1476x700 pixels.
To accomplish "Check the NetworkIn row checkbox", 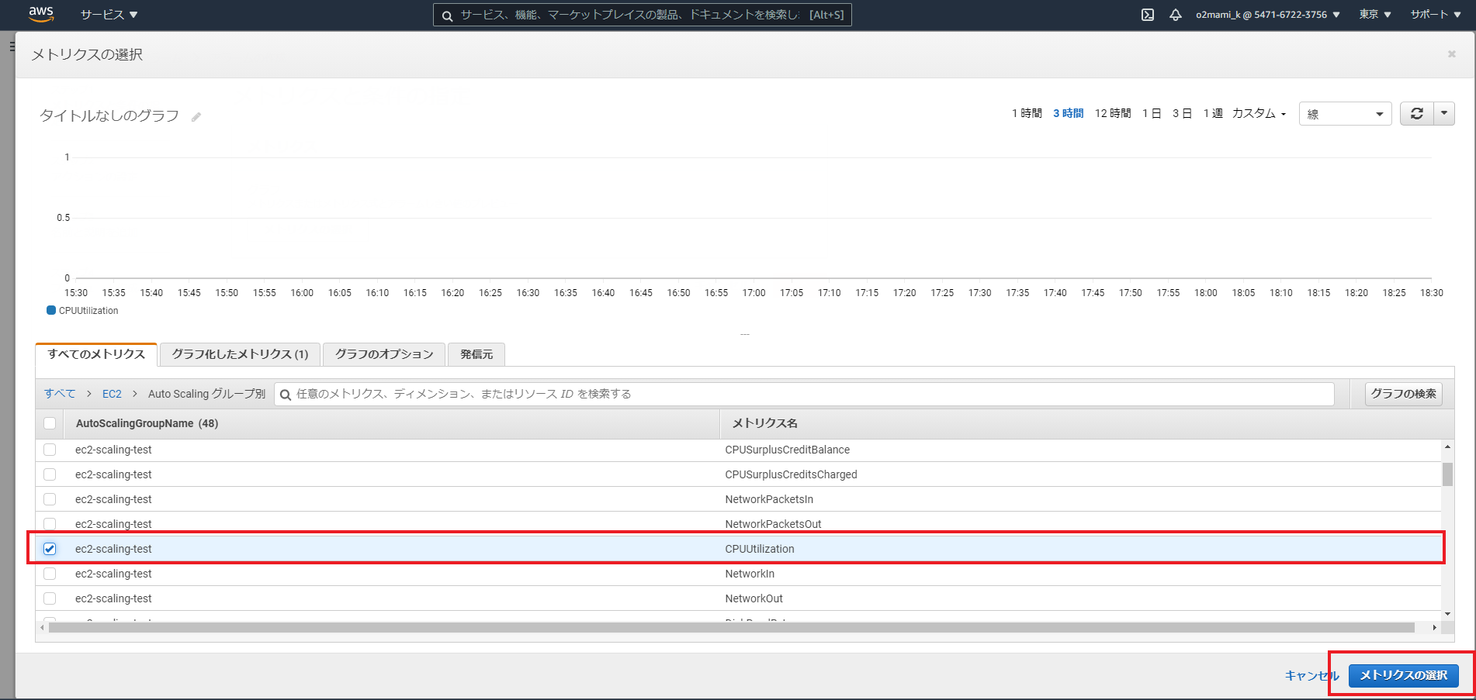I will click(x=50, y=574).
